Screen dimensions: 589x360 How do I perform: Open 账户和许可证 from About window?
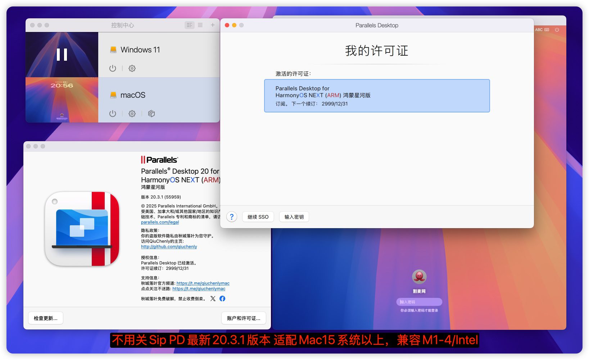(244, 318)
